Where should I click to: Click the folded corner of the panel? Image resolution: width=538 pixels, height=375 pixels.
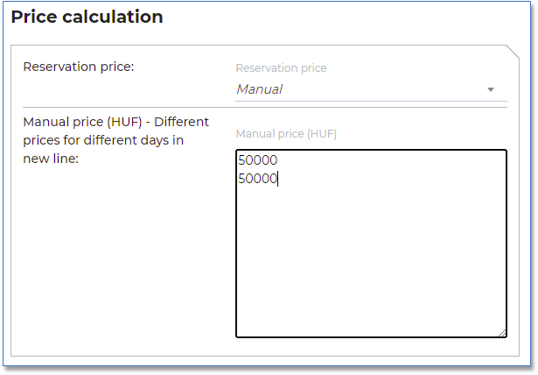click(513, 52)
